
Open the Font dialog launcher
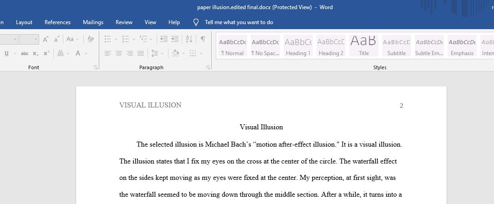click(x=96, y=67)
